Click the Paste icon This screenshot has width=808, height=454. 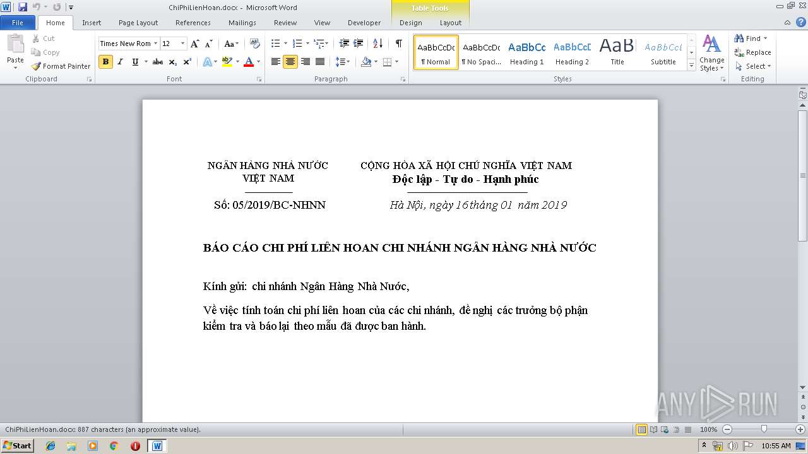(x=15, y=45)
